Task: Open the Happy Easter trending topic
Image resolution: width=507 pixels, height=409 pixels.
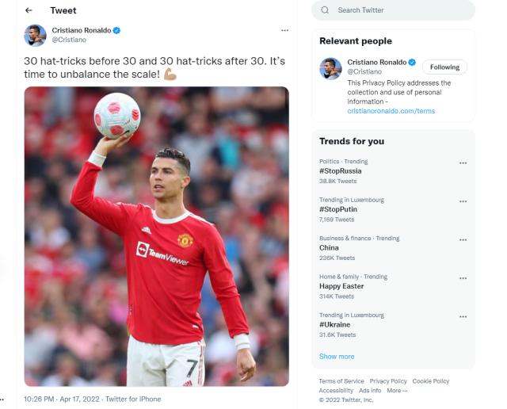Action: 342,286
